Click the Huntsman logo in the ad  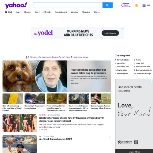[x=125, y=142]
